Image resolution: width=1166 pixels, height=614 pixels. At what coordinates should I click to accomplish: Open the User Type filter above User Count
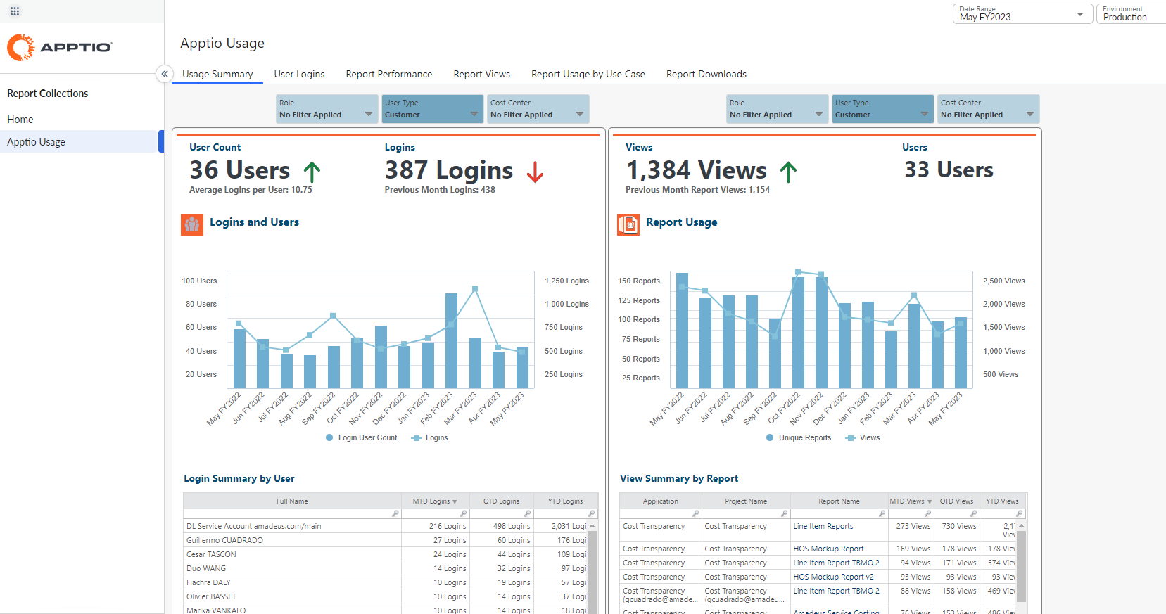pos(433,109)
